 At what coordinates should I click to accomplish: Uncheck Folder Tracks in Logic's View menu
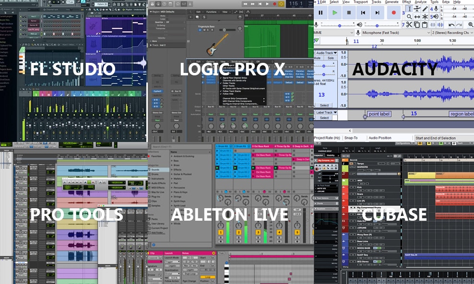tap(228, 83)
